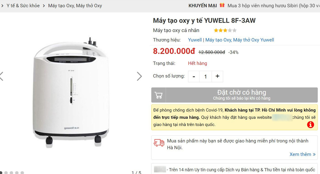Click the red info icon
The image size is (320, 174).
tap(310, 124)
